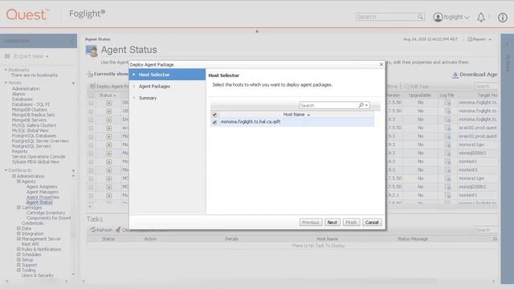Collapse the Agents tree node
Viewport: 514px width, 289px height.
pyautogui.click(x=18, y=181)
